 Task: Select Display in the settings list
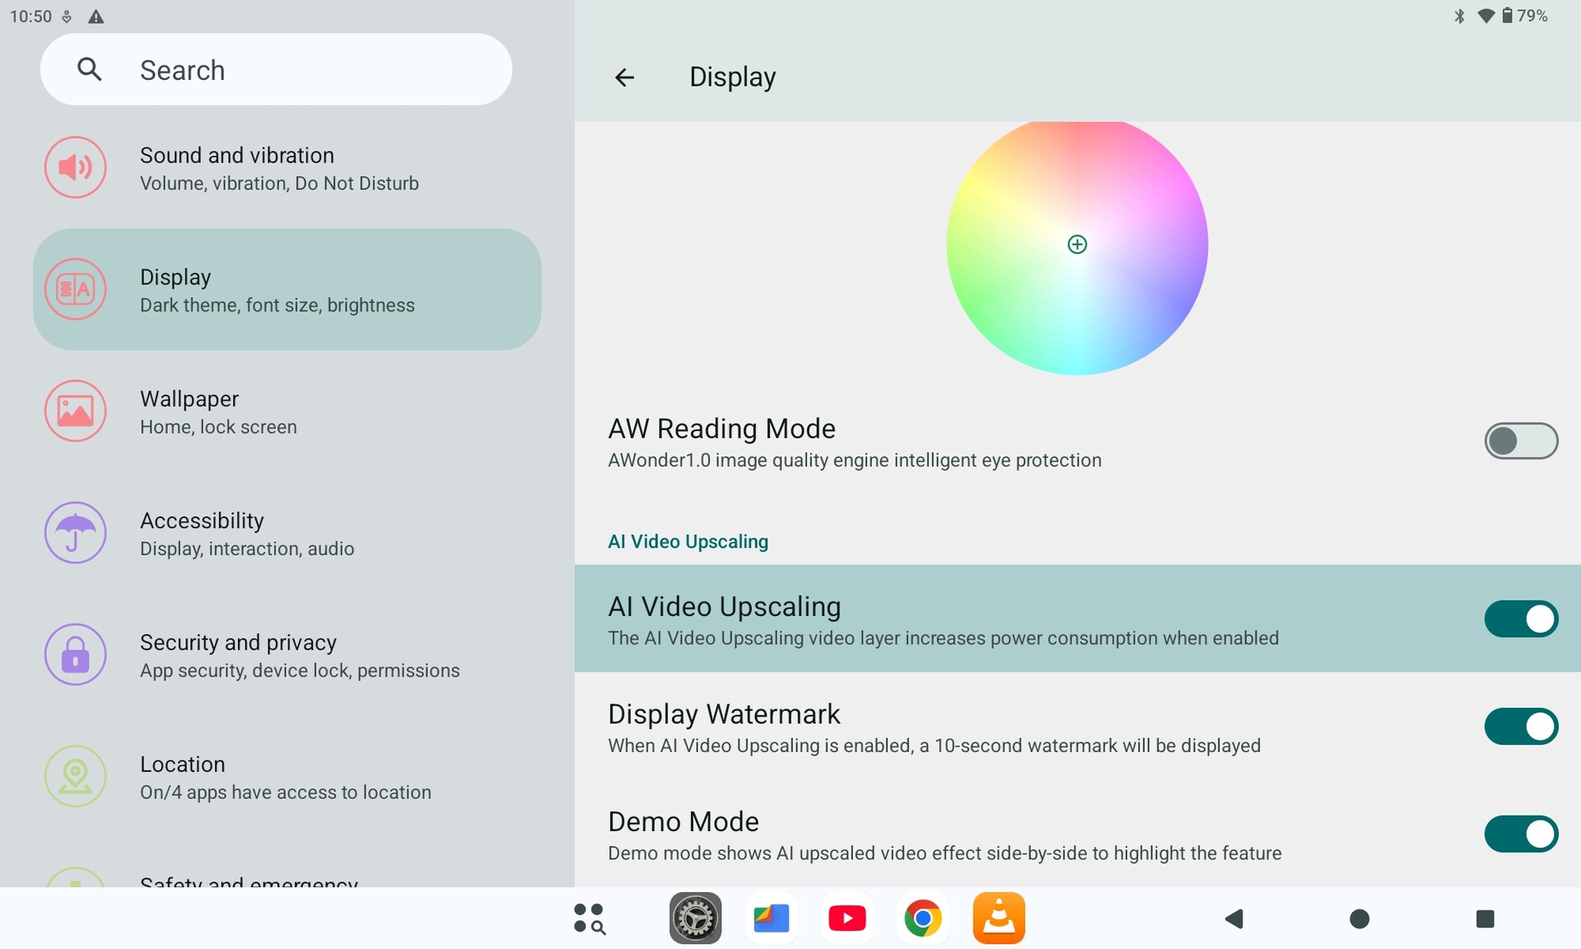(x=287, y=290)
